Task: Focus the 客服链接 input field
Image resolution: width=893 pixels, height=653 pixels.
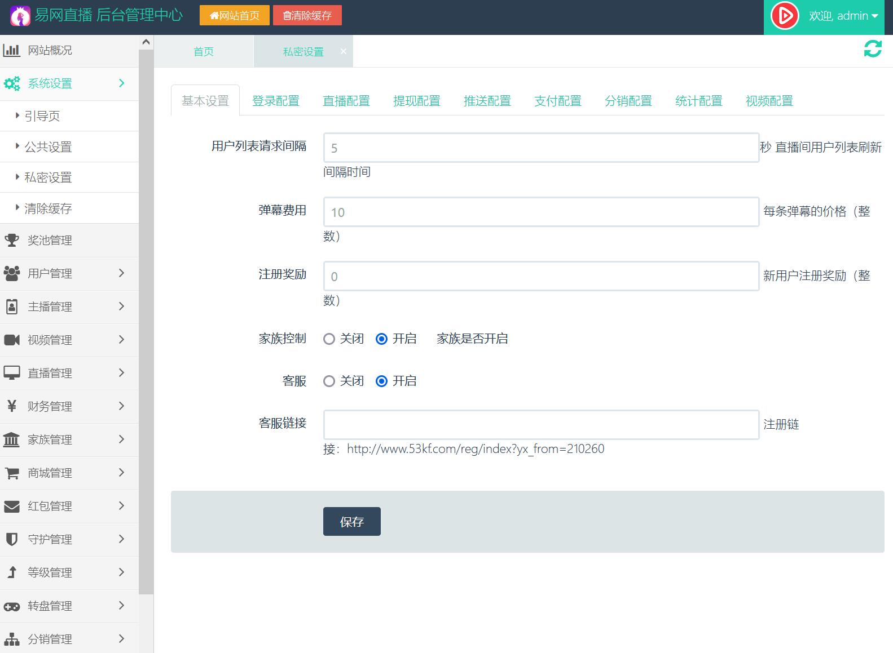Action: tap(541, 425)
